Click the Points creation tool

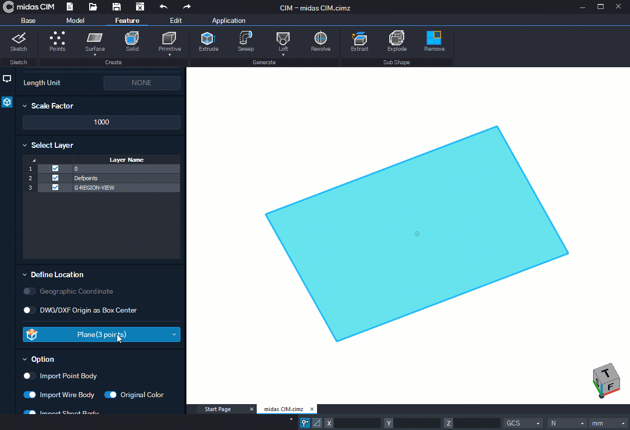[x=57, y=42]
